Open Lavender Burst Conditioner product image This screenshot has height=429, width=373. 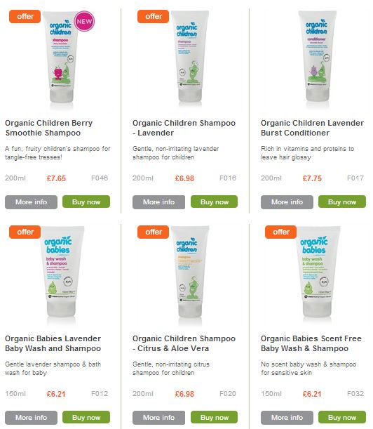(317, 56)
